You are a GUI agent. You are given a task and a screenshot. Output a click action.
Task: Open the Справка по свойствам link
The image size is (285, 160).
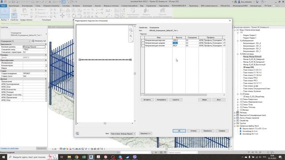(9, 148)
